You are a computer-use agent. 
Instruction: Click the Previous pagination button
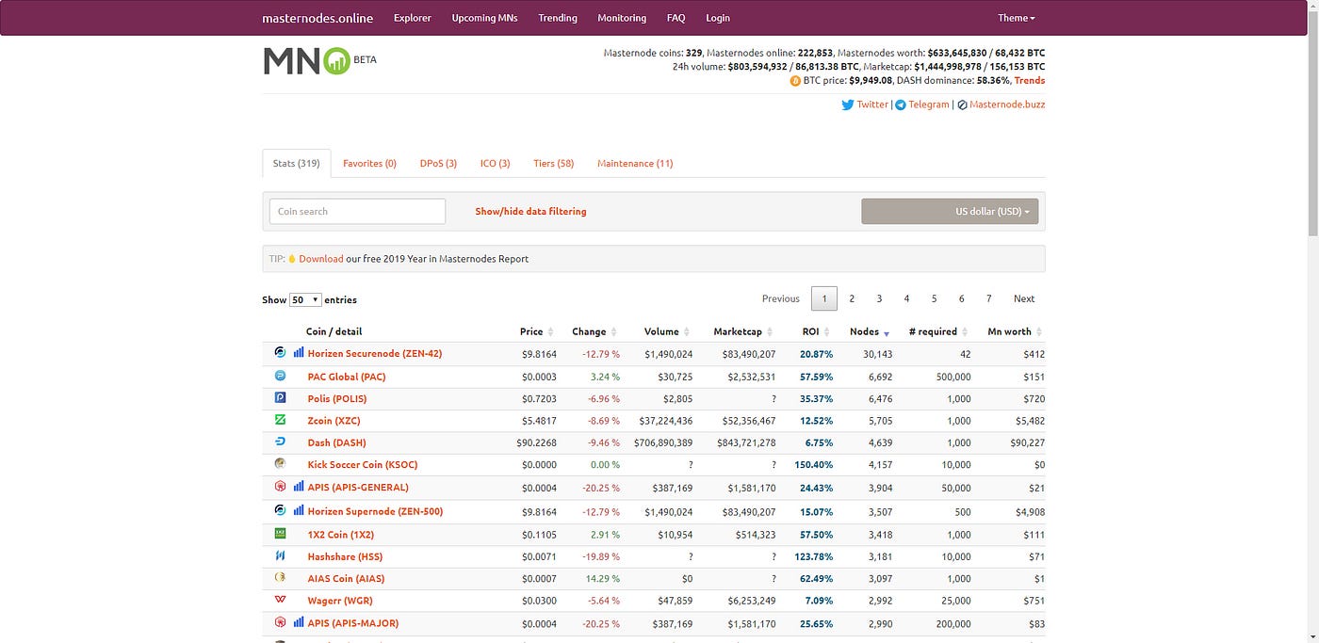point(781,298)
